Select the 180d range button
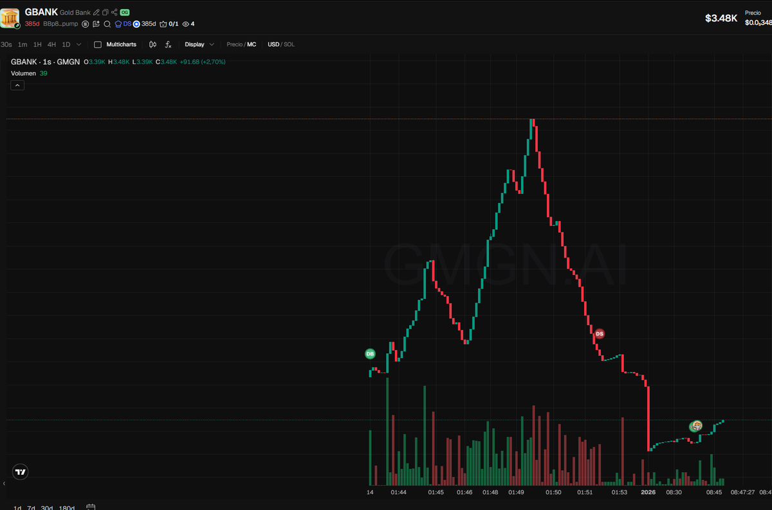 coord(67,507)
